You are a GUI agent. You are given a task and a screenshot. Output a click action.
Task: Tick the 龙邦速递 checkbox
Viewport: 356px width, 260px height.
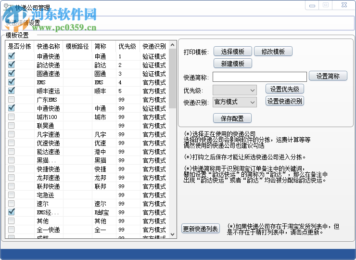12,177
